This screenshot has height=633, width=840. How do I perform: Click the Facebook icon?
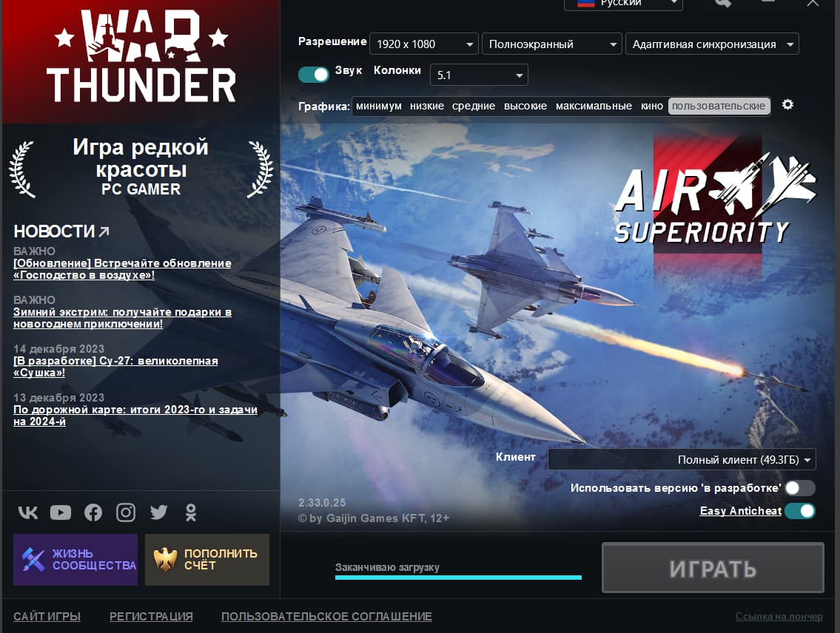click(x=93, y=512)
